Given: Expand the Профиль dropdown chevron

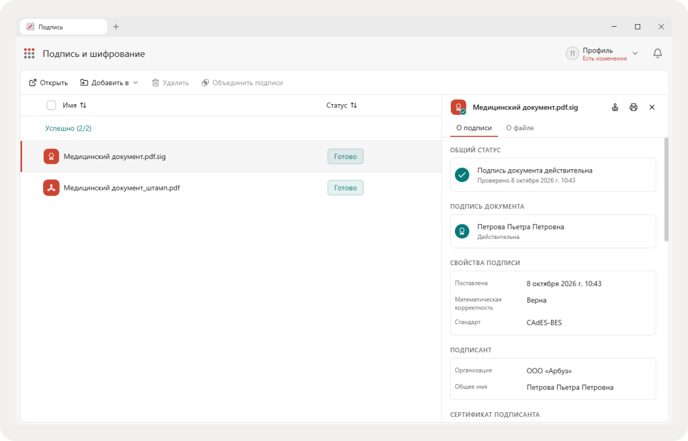Looking at the screenshot, I should (x=635, y=54).
